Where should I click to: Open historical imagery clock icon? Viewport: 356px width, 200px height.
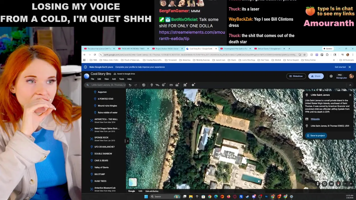click(x=144, y=85)
